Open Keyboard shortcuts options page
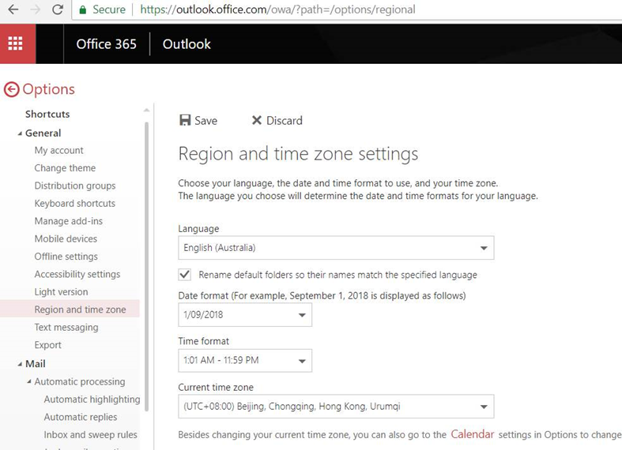Image resolution: width=622 pixels, height=450 pixels. point(75,203)
